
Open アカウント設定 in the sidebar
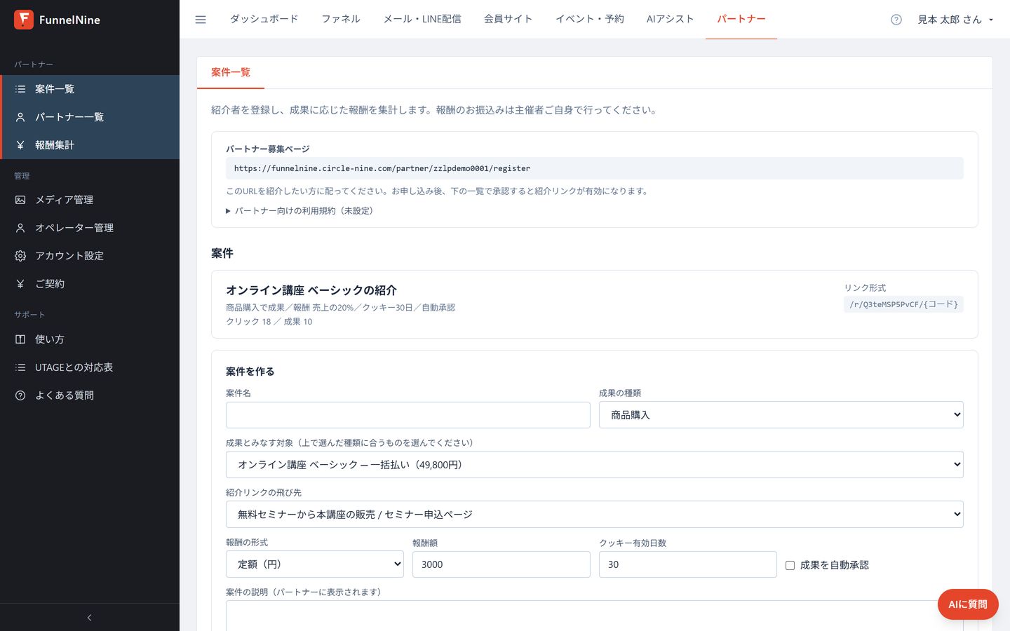[90, 256]
